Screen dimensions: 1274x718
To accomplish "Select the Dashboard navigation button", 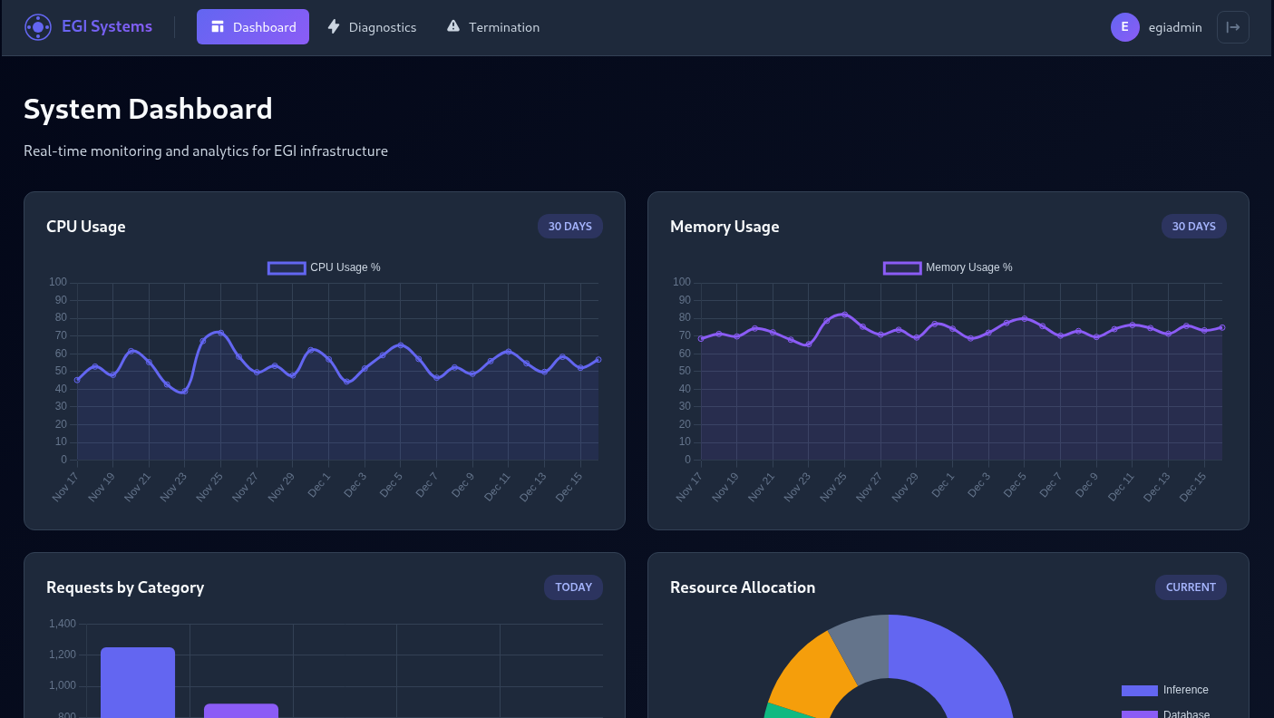I will (253, 27).
